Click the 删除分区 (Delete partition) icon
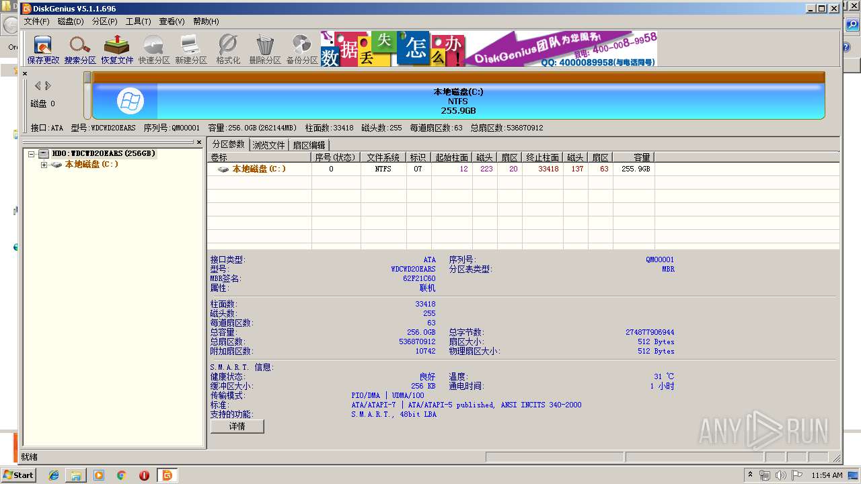This screenshot has width=861, height=484. [x=265, y=49]
